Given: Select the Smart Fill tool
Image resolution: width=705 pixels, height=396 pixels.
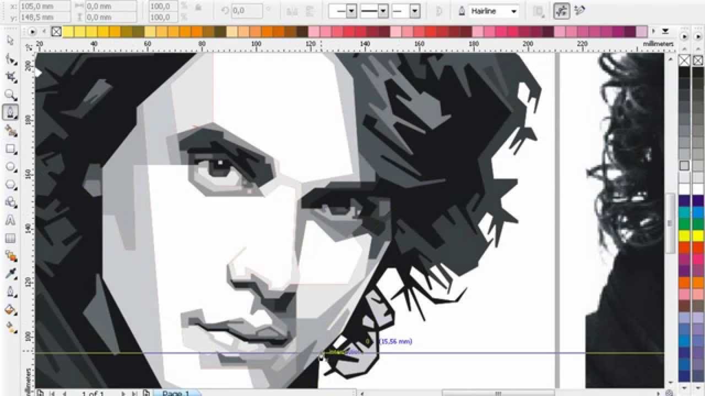Looking at the screenshot, I should click(x=10, y=131).
